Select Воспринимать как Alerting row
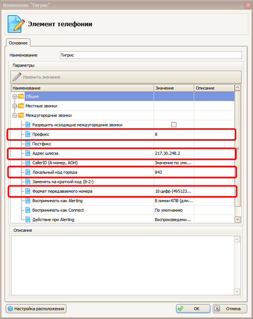The width and height of the screenshot is (253, 319). tap(123, 200)
